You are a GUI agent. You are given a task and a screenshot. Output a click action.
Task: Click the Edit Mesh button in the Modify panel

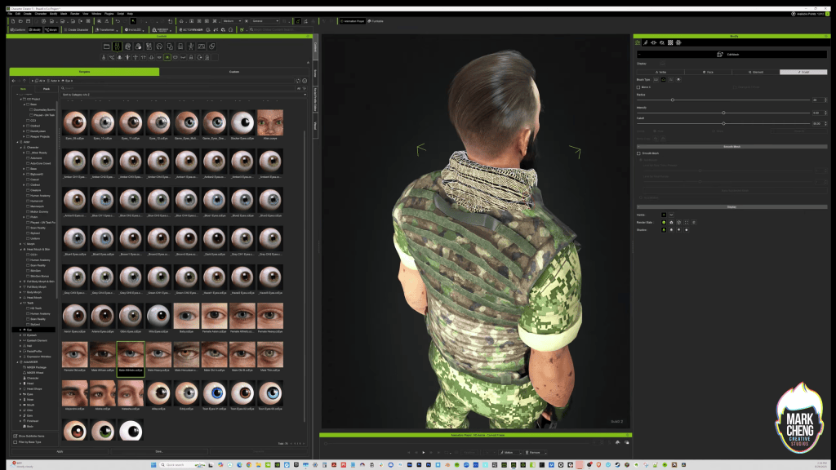pos(731,55)
